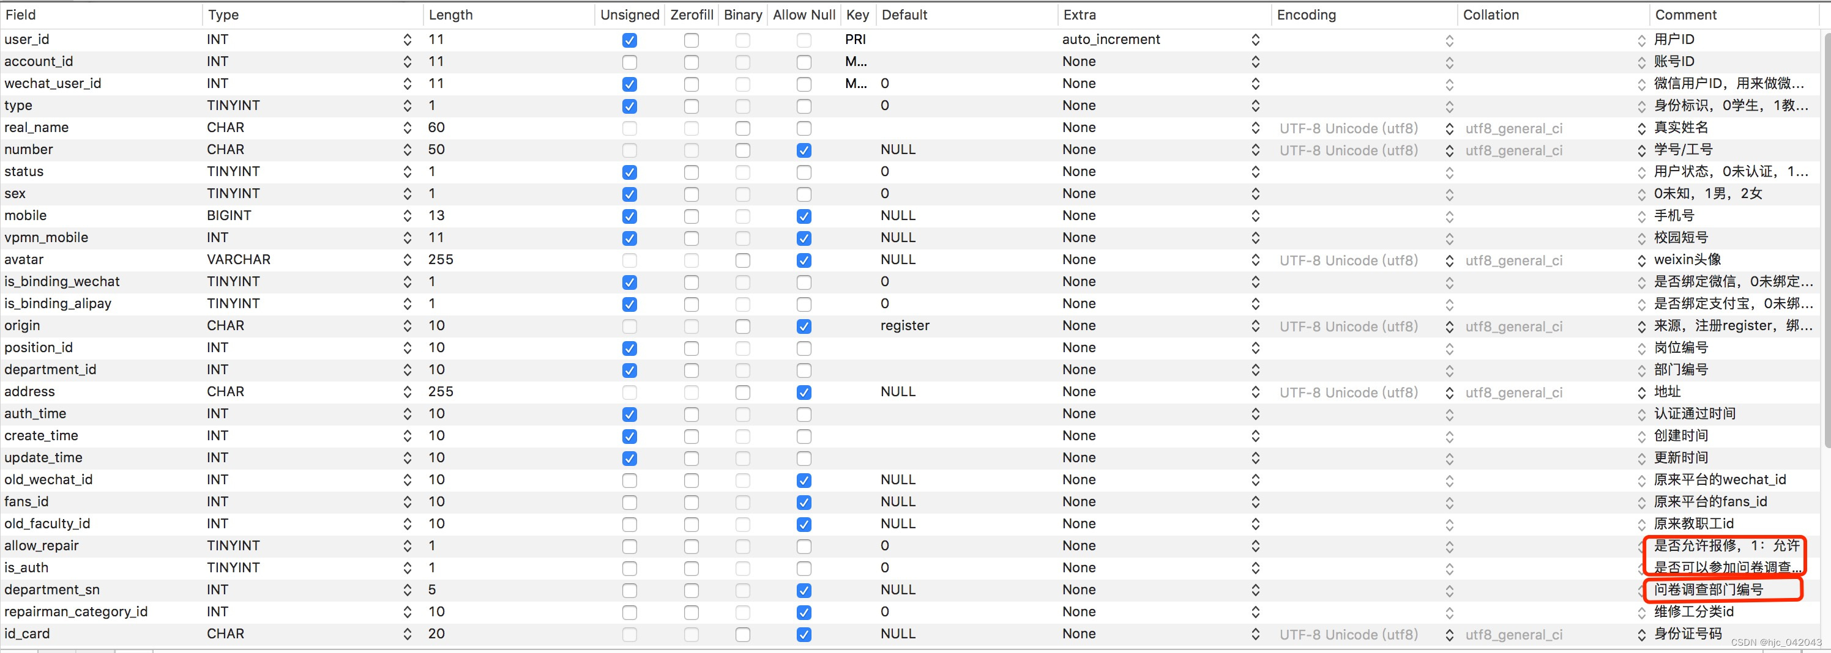Open Extra dropdown for user_id auto_increment

[x=1256, y=40]
